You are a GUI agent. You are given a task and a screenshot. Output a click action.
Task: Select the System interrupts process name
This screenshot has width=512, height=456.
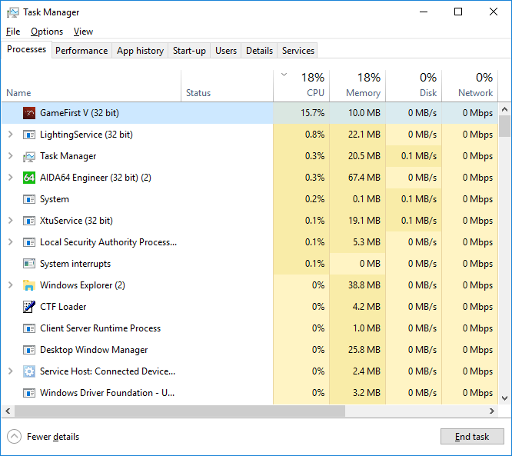point(75,264)
